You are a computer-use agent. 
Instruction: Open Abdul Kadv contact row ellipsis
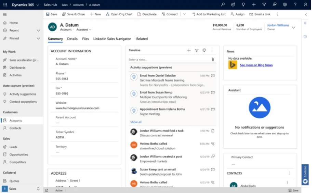(x=287, y=182)
